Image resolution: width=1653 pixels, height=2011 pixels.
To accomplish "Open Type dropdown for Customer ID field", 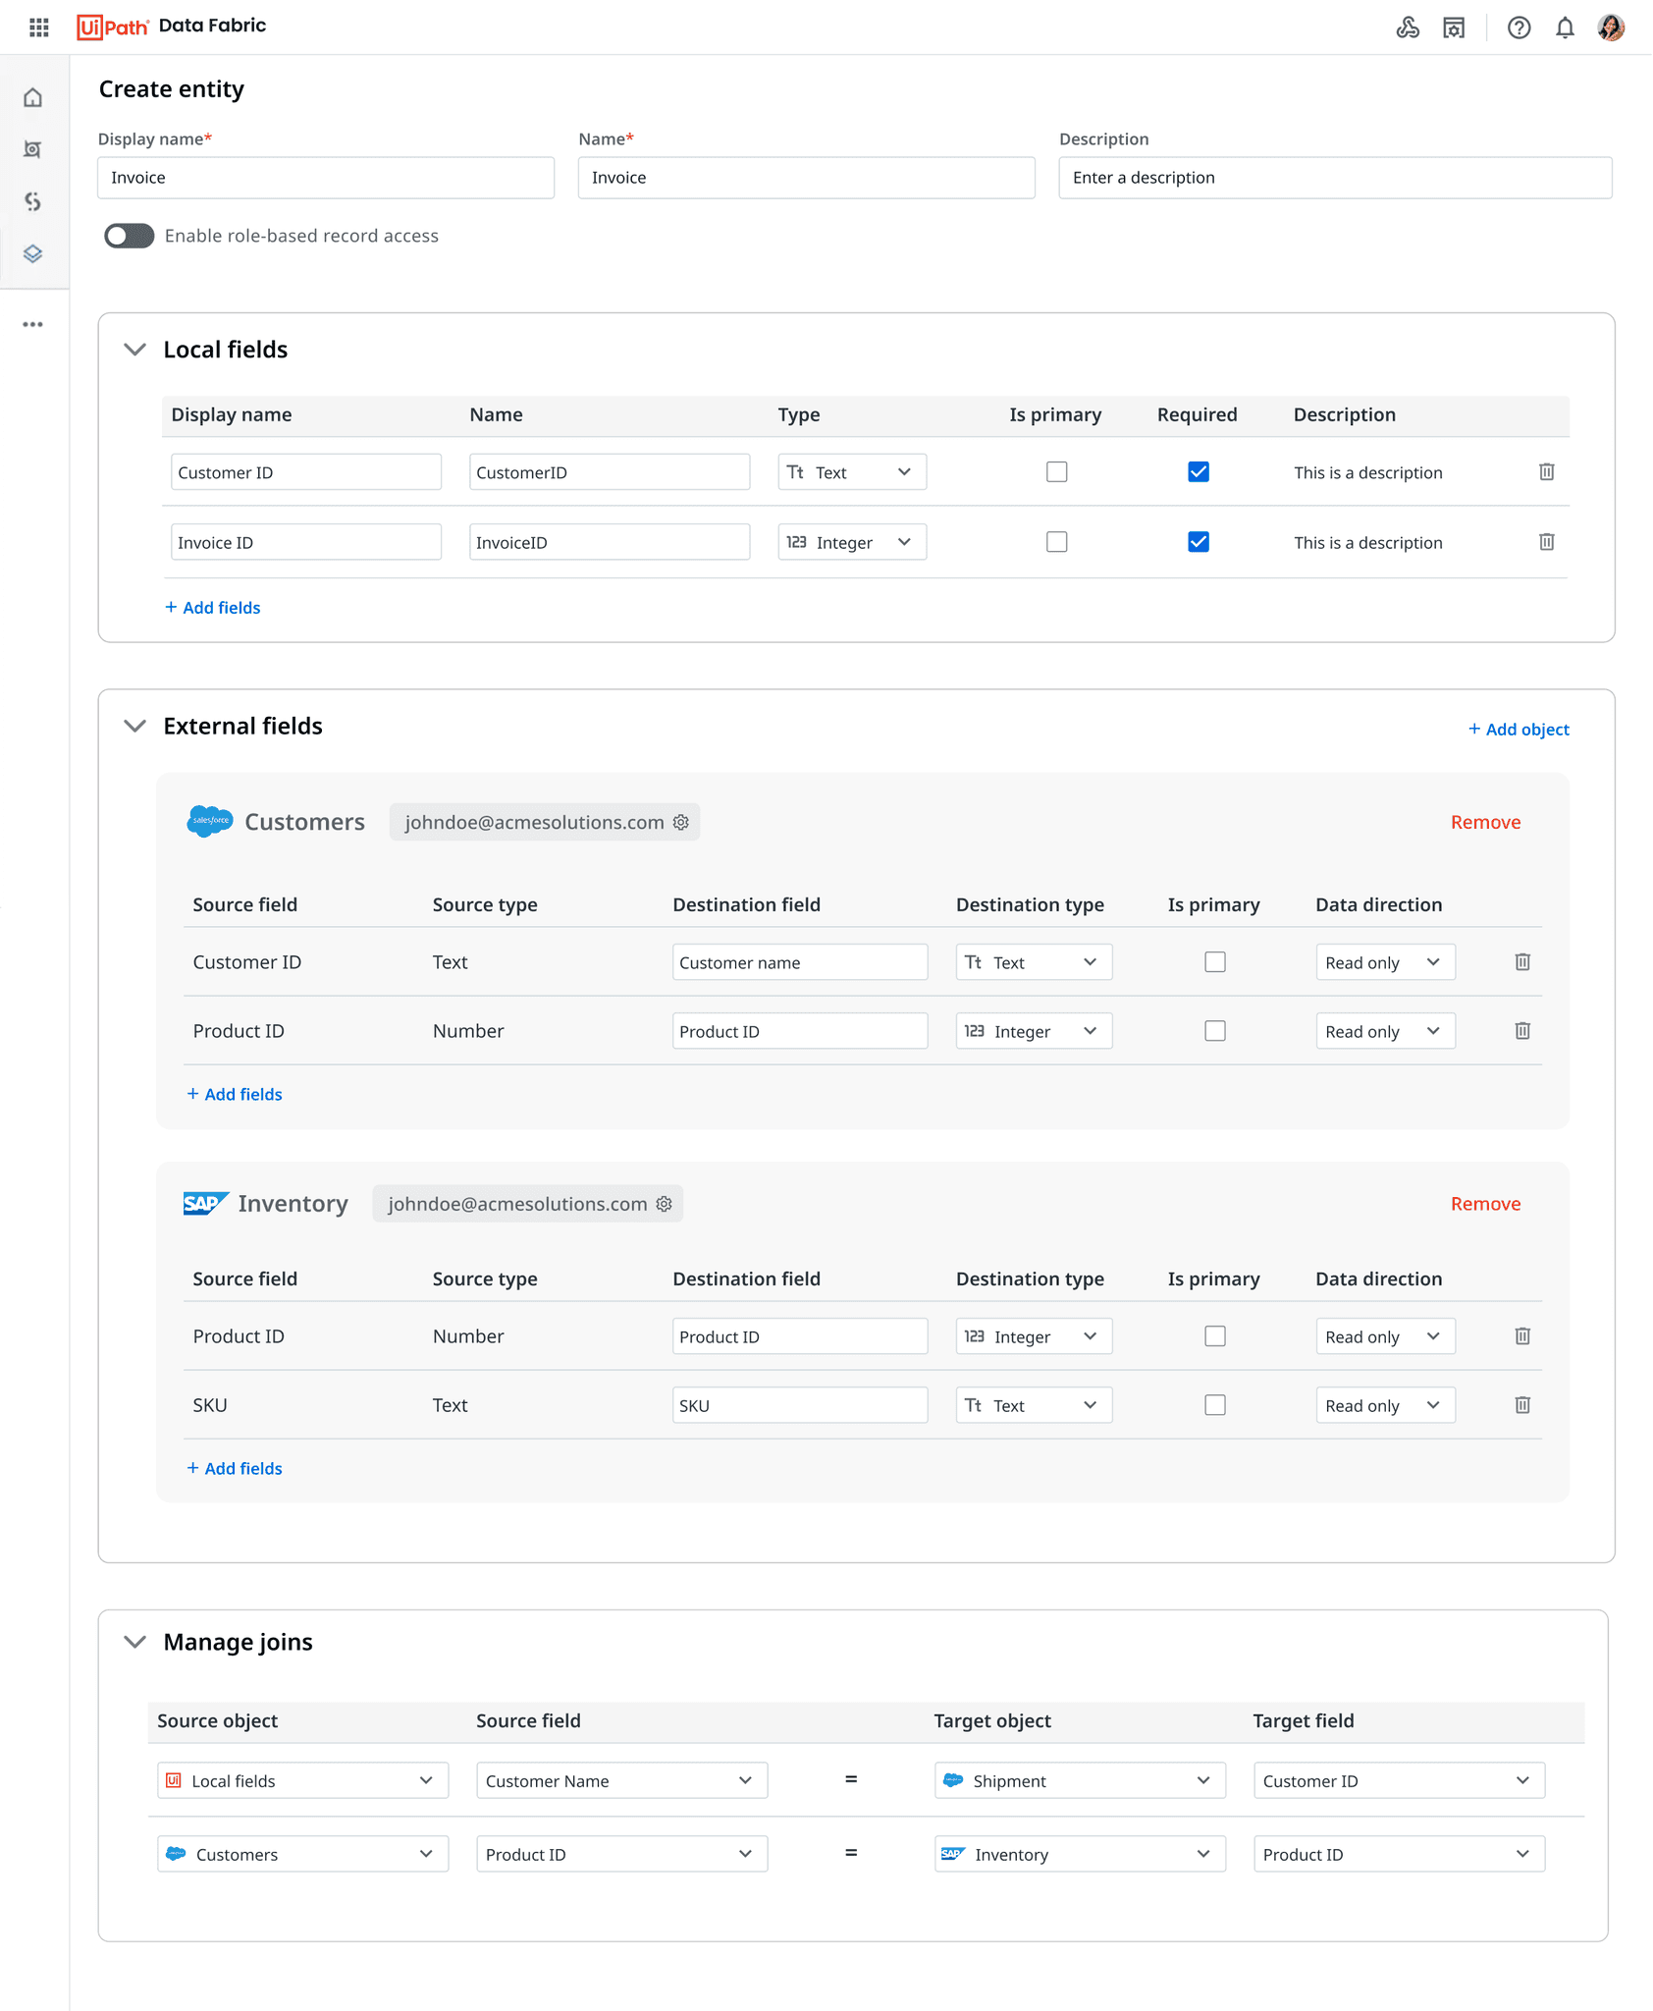I will click(852, 472).
